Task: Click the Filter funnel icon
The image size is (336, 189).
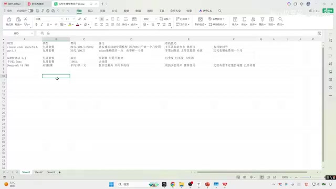Action: point(262,19)
